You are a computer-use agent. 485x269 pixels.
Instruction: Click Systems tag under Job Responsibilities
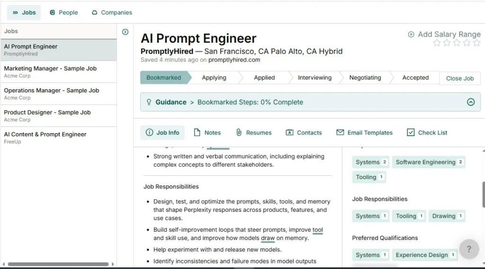[370, 216]
